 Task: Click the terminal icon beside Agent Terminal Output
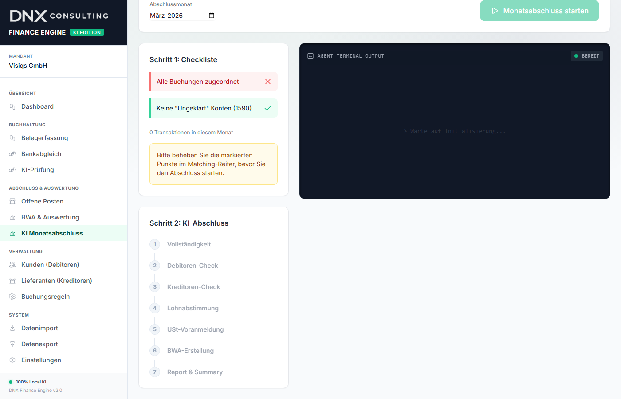(310, 56)
